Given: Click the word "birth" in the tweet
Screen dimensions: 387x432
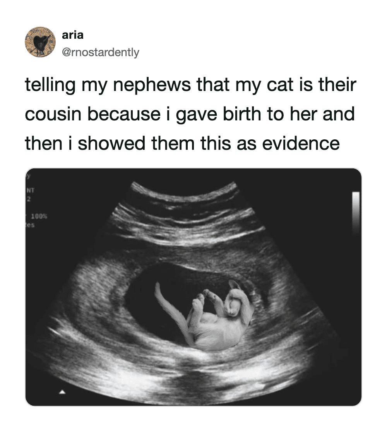Looking at the screenshot, I should pyautogui.click(x=242, y=114).
